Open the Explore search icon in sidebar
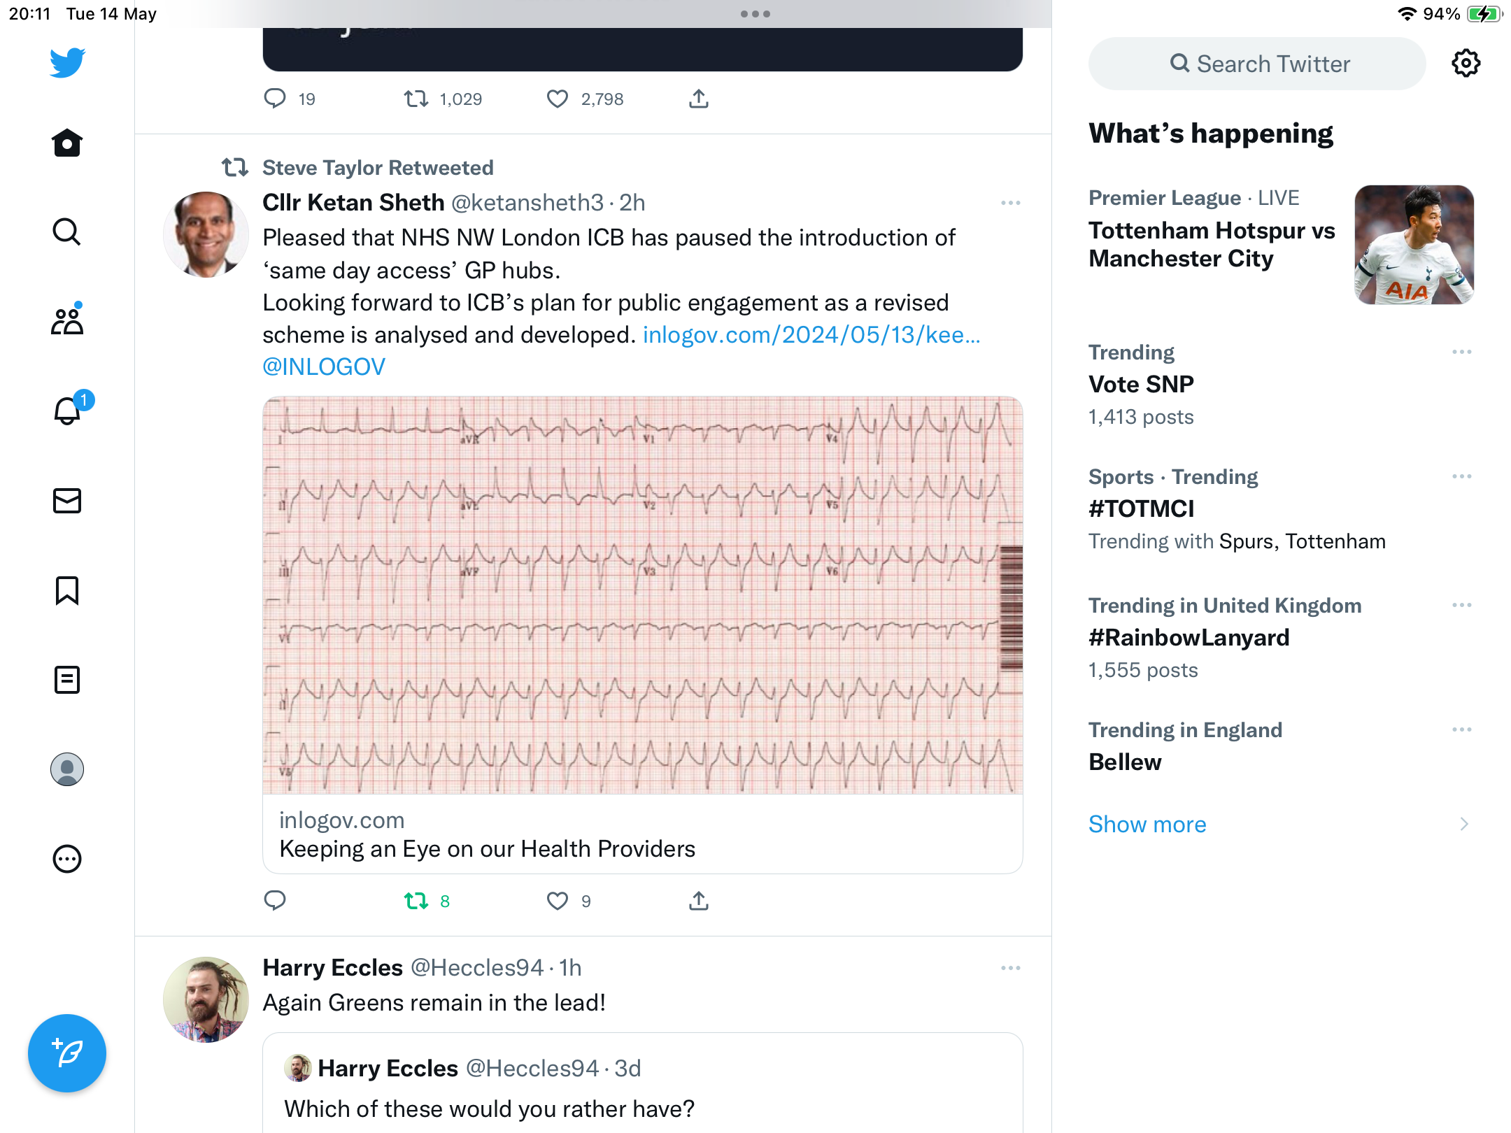This screenshot has height=1133, width=1511. coord(67,232)
